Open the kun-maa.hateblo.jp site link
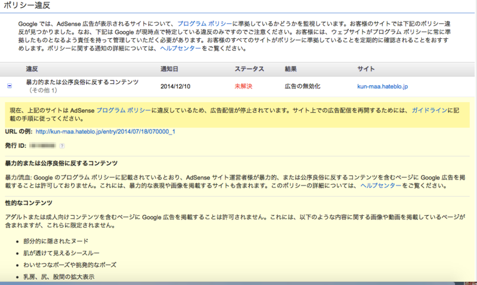Image resolution: width=477 pixels, height=285 pixels. coord(382,86)
